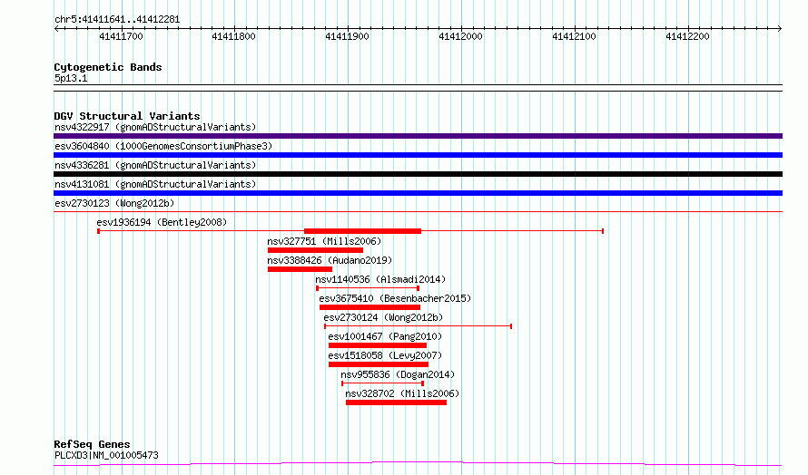Screen dimensions: 808x475
Task: Open nsv4322917 gnomAD variant label
Action: [x=155, y=127]
